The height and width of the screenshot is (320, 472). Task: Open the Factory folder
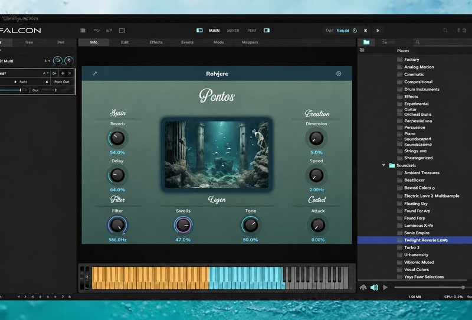pos(411,60)
